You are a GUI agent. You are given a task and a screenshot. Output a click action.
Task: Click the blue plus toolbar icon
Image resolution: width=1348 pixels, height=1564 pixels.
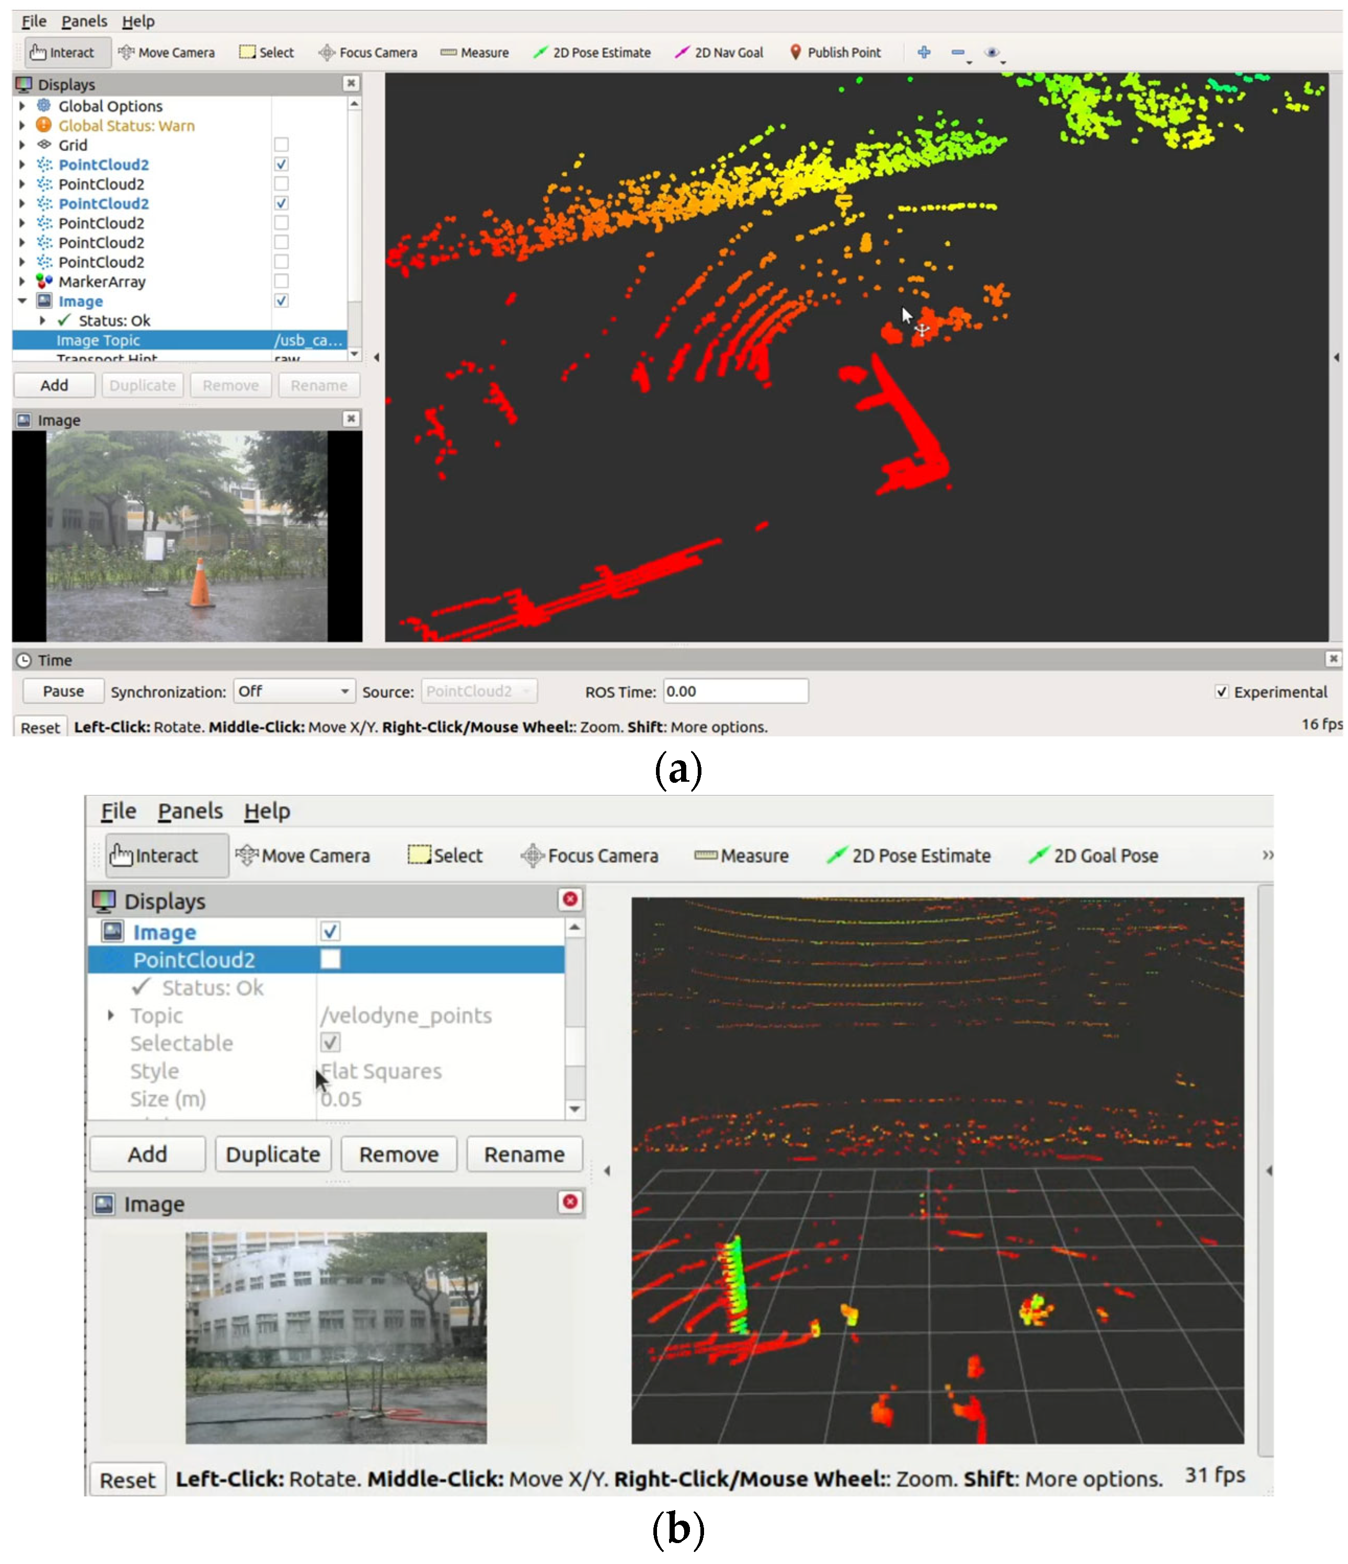click(x=923, y=52)
